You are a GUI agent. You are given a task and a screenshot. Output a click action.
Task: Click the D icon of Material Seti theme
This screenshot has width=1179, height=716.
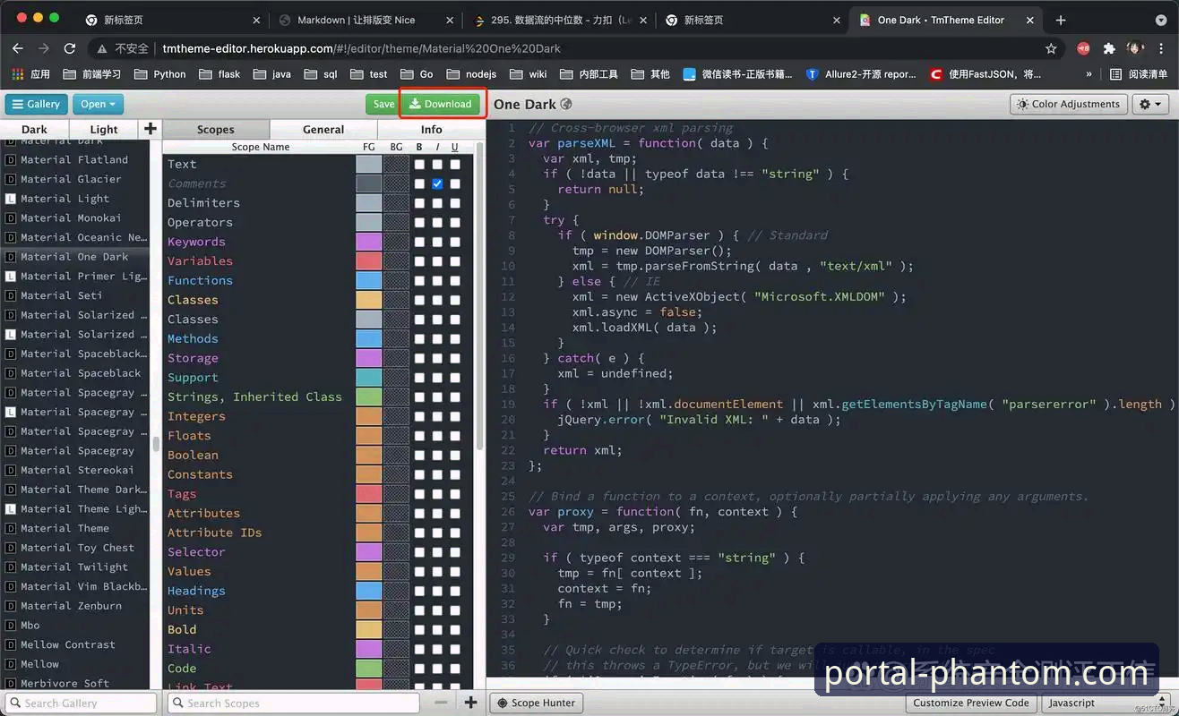pyautogui.click(x=11, y=295)
